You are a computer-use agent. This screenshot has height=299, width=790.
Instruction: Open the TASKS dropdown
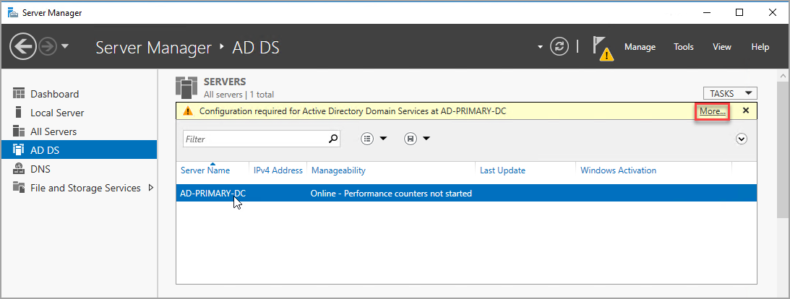coord(729,93)
